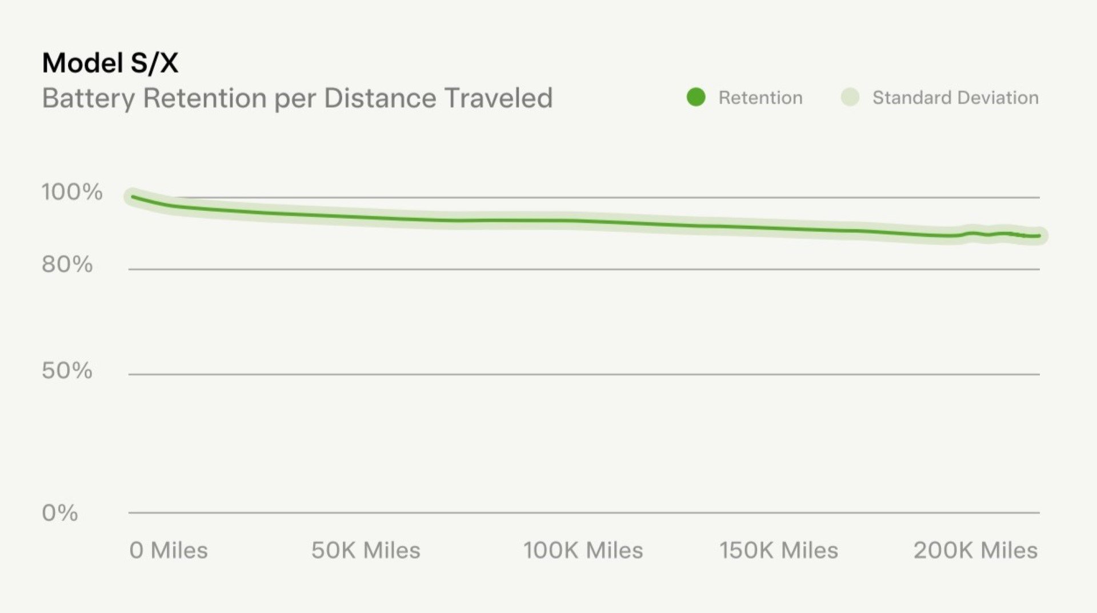Click the Retention legend label
The width and height of the screenshot is (1097, 613).
tap(760, 98)
